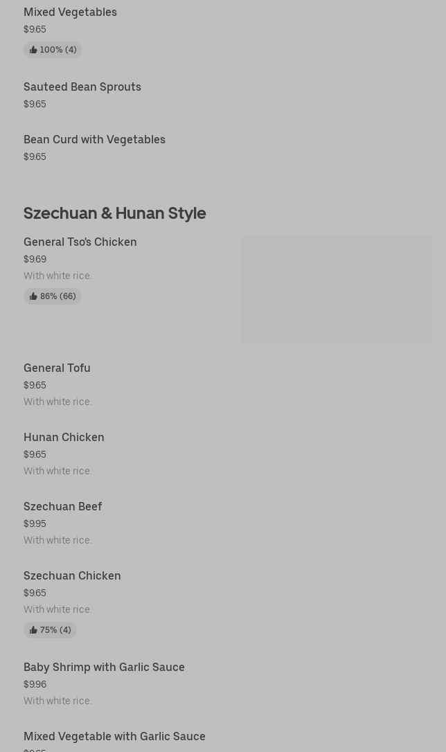Click thumbs-up icon on Szechuan Chicken 75% rating
The width and height of the screenshot is (446, 752).
coord(33,630)
